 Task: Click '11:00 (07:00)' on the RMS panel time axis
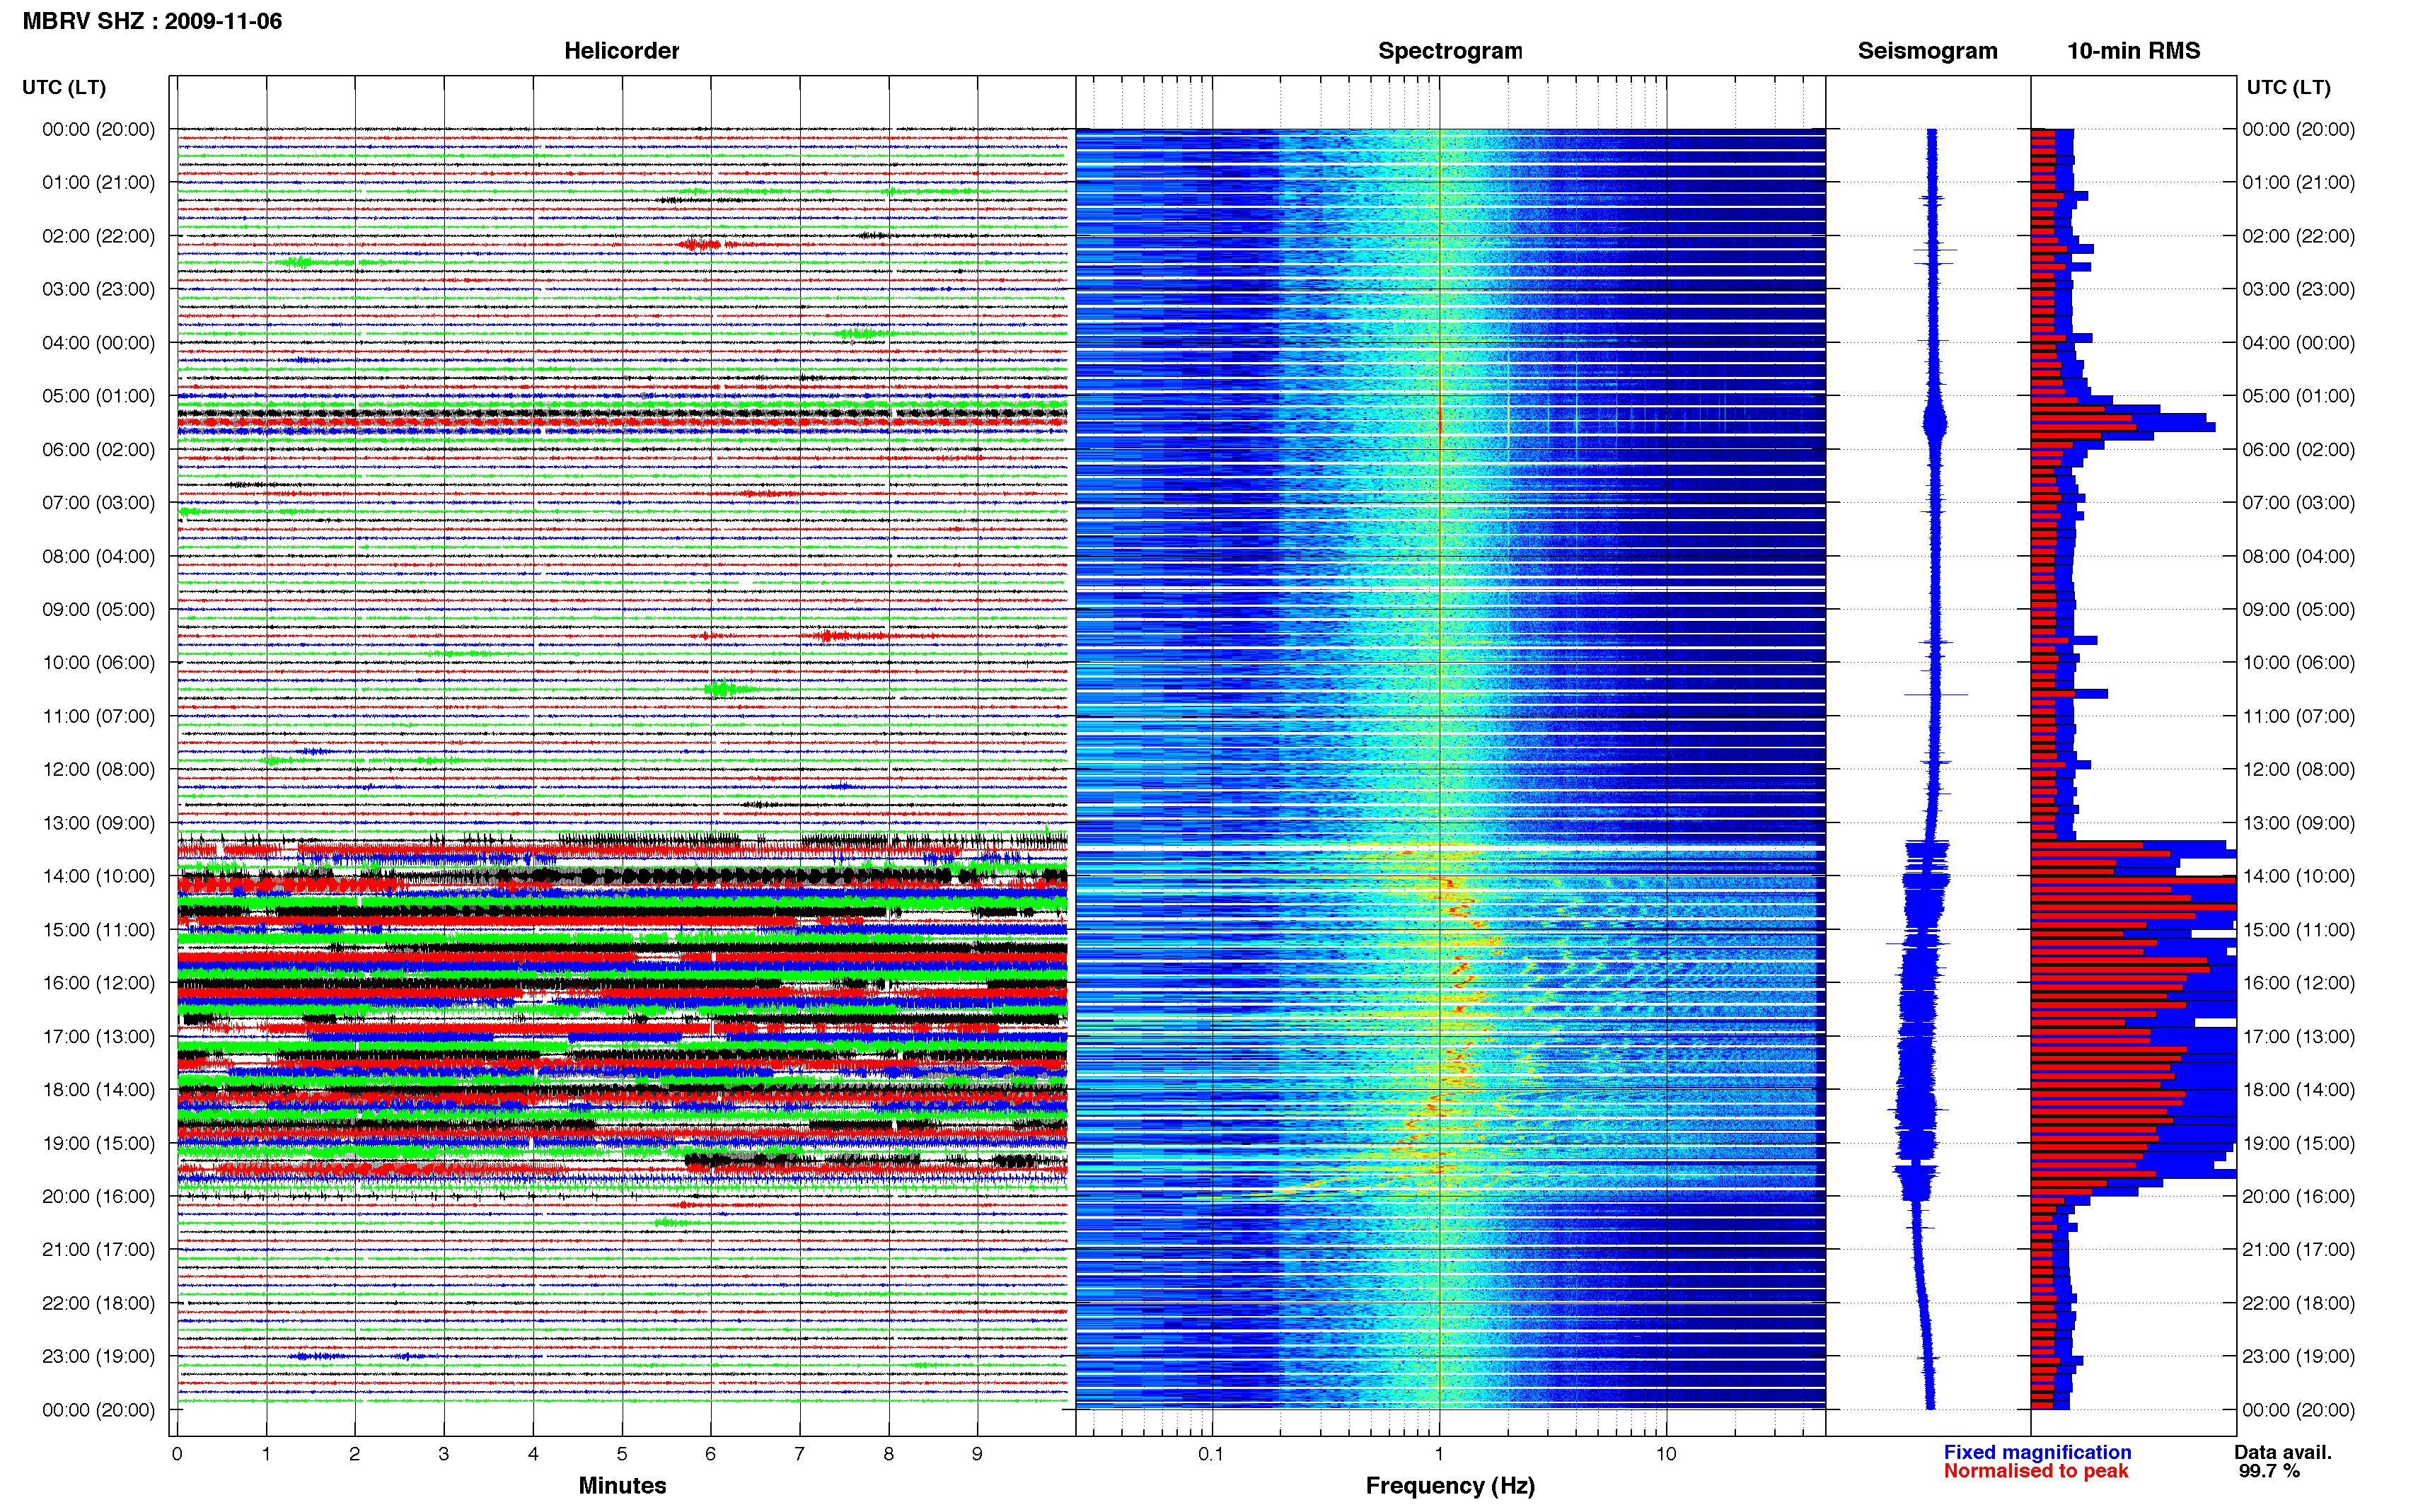(x=2298, y=716)
